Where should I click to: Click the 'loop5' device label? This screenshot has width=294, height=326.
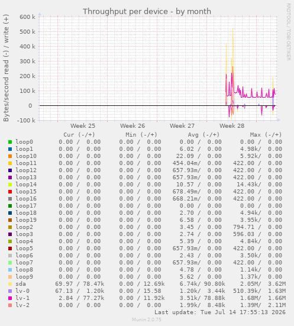[24, 248]
